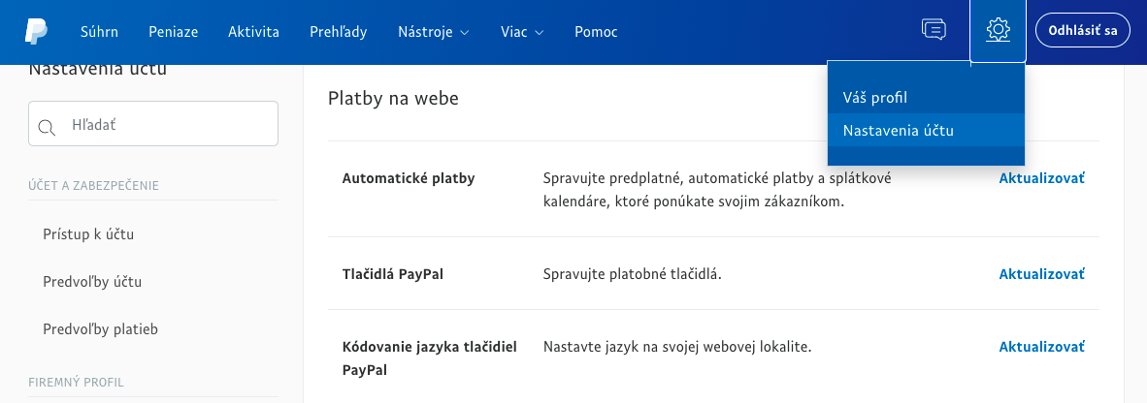
Task: Open the Aktivita page
Action: pos(253,32)
